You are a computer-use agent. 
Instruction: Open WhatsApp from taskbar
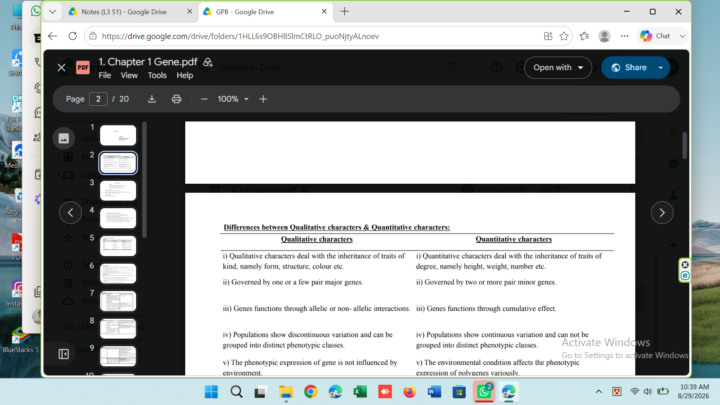[x=484, y=392]
